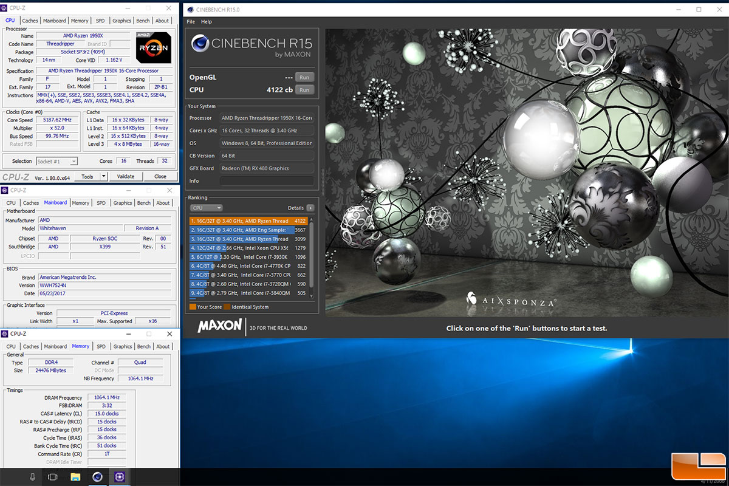Image resolution: width=729 pixels, height=486 pixels.
Task: Select ranking row 5 Intel Core i7-3930K
Action: (x=249, y=257)
